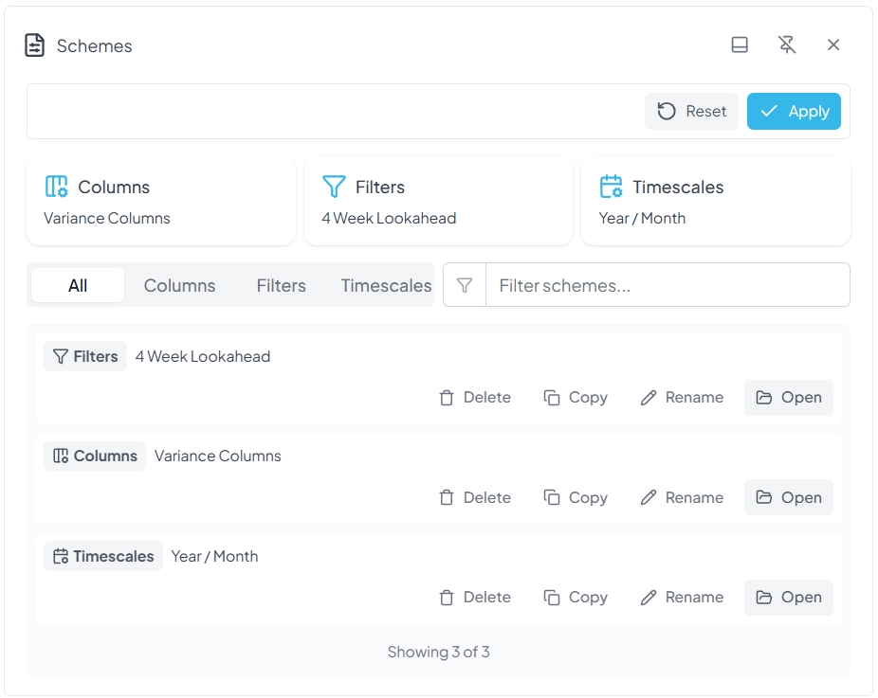Open the 4 Week Lookahead scheme
878x698 pixels.
pos(789,398)
